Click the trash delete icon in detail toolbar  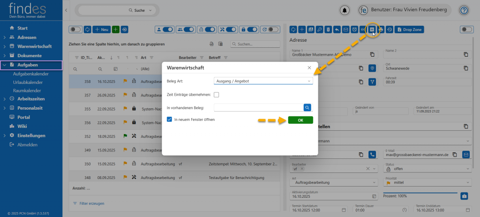(328, 30)
